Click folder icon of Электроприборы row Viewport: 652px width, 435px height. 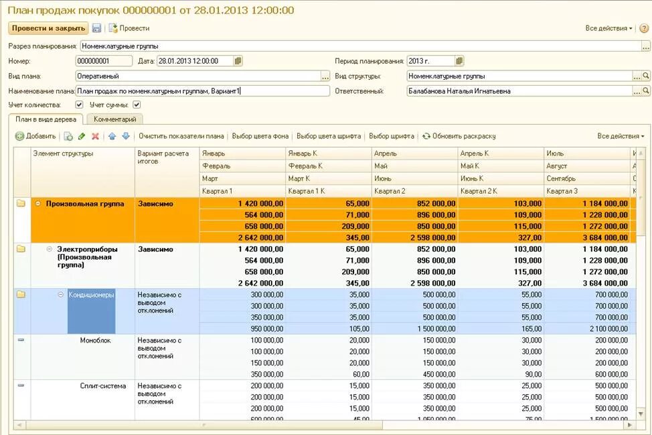(21, 249)
